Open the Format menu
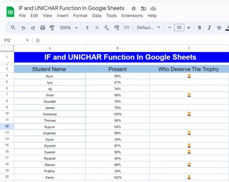This screenshot has width=229, height=182. (80, 15)
